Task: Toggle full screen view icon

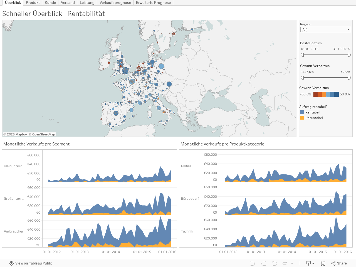Action: (x=323, y=263)
